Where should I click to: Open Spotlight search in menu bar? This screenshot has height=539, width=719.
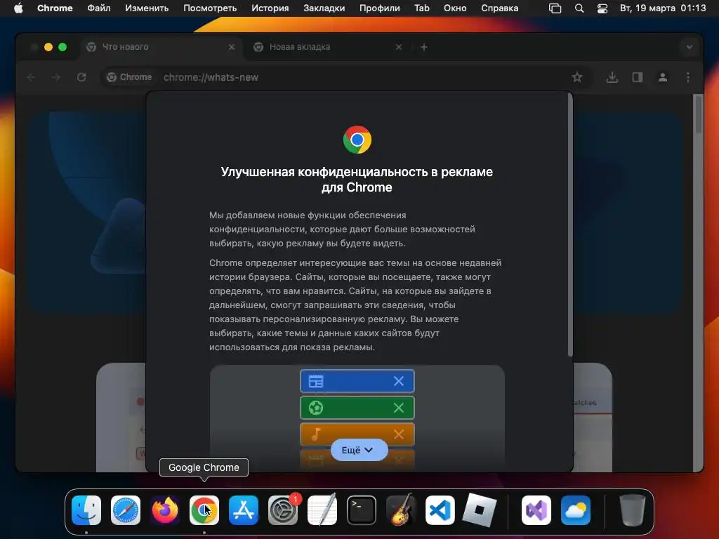coord(579,8)
